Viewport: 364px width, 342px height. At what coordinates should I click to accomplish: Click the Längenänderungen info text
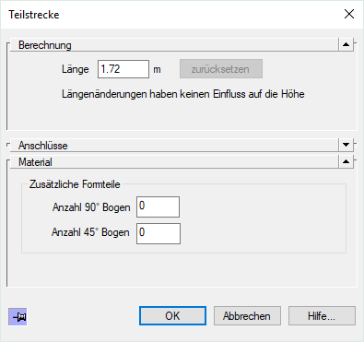pos(183,94)
